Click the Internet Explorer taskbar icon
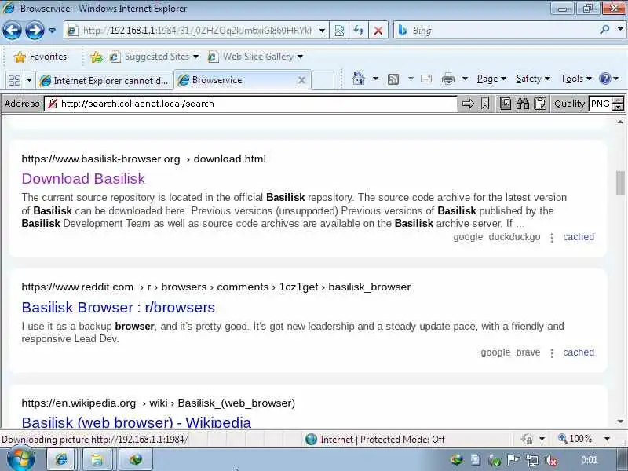Screen dimensions: 628x471 [61, 459]
